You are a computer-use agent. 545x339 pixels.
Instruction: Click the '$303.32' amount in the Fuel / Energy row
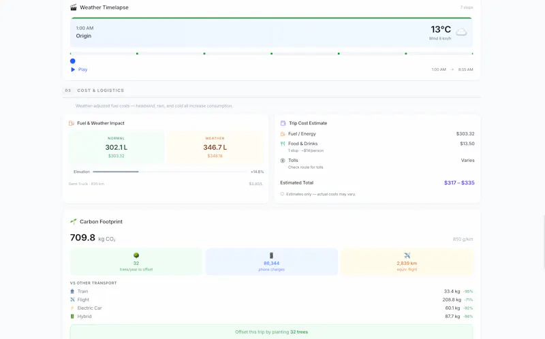(x=465, y=133)
